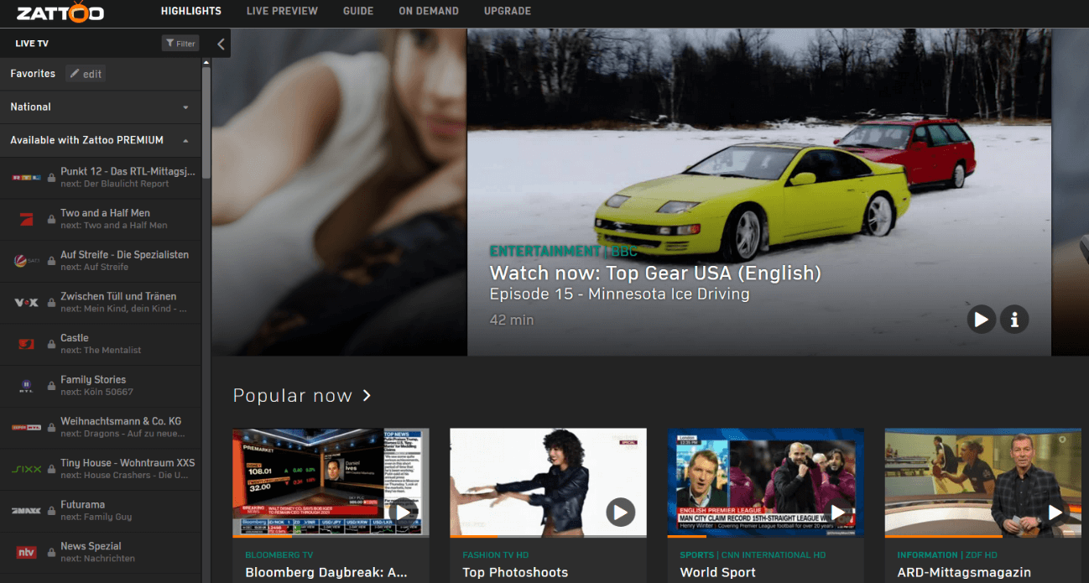Open World Sport title link
The height and width of the screenshot is (583, 1089).
pos(717,572)
